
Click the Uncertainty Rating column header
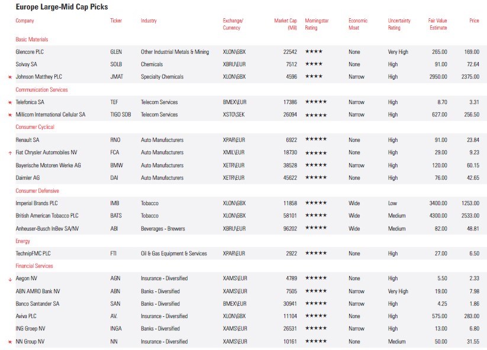[399, 24]
